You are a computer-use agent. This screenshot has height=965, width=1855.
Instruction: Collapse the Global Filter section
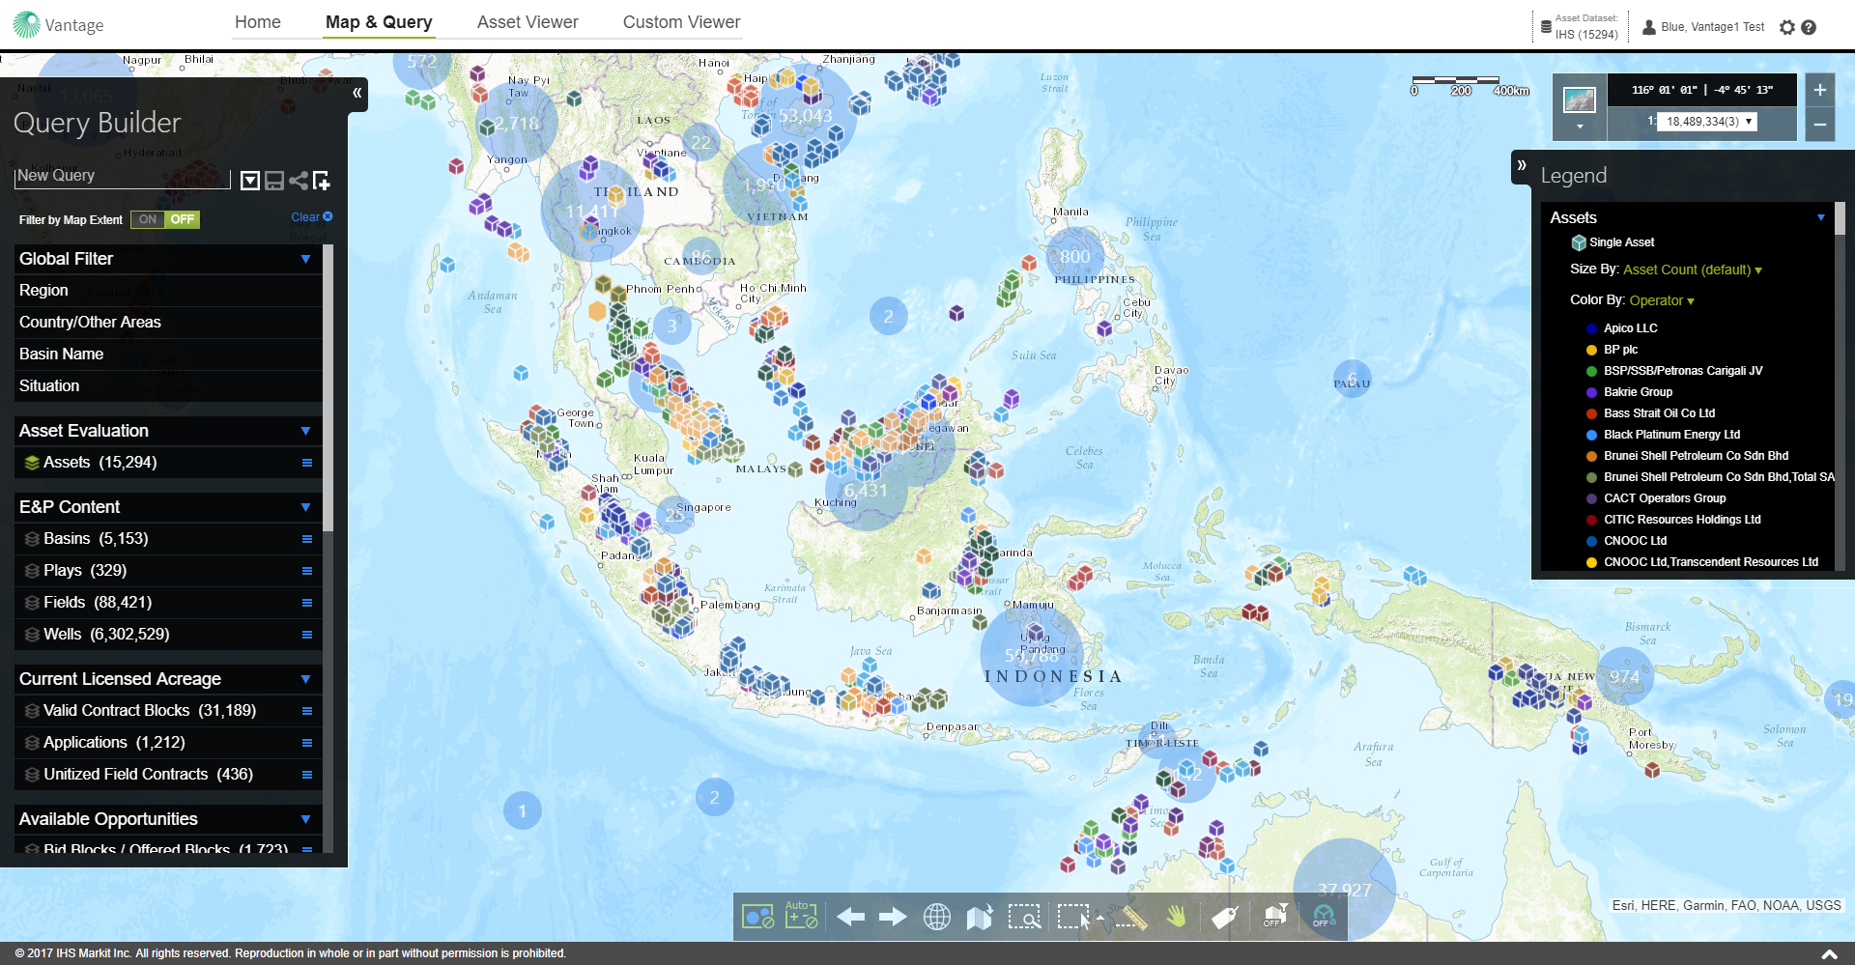(305, 259)
